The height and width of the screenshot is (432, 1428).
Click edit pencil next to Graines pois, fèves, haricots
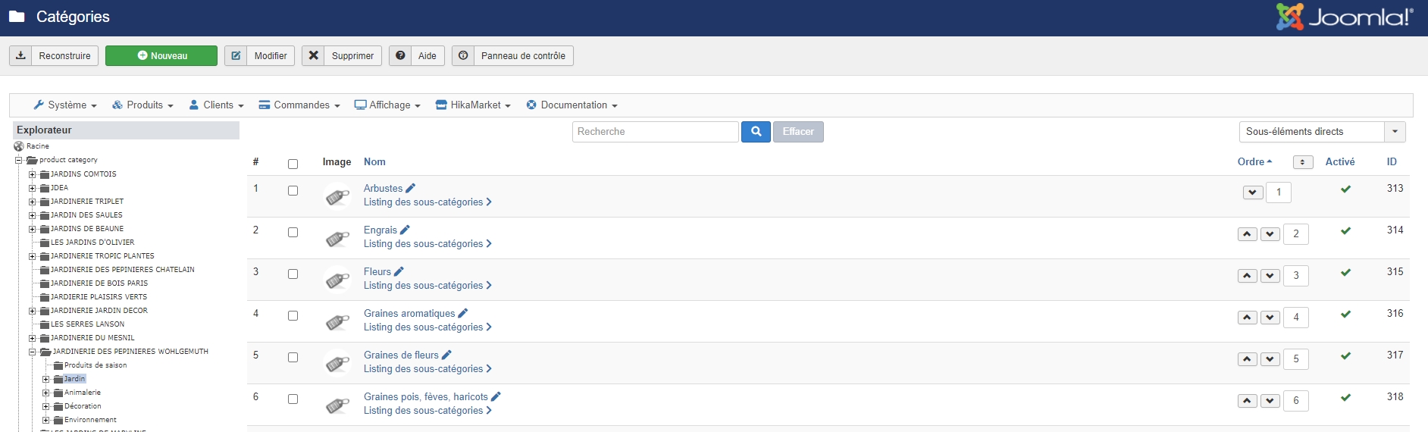click(x=496, y=396)
